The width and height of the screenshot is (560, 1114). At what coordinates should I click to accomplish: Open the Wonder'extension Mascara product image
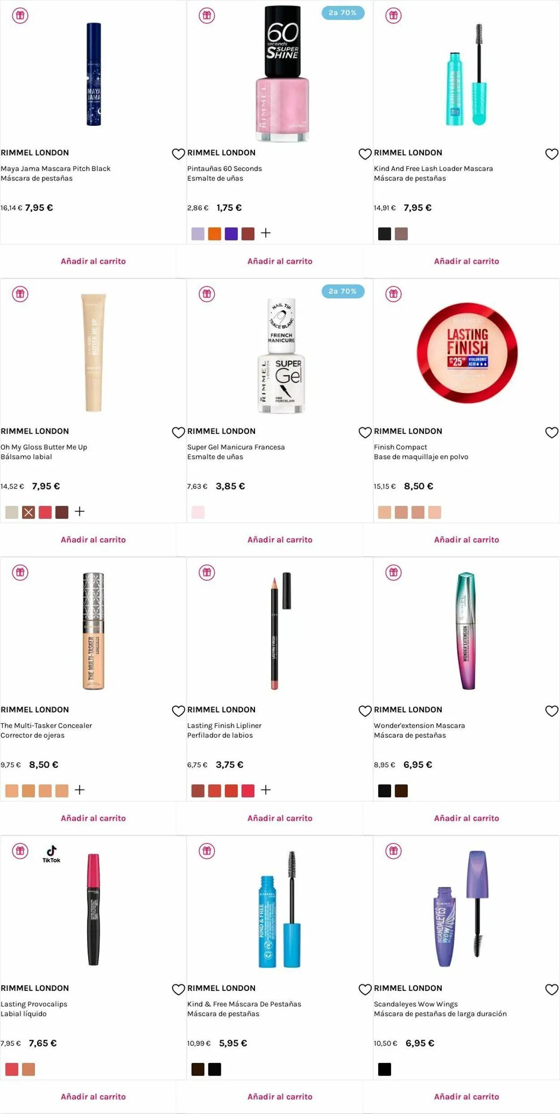pyautogui.click(x=466, y=630)
